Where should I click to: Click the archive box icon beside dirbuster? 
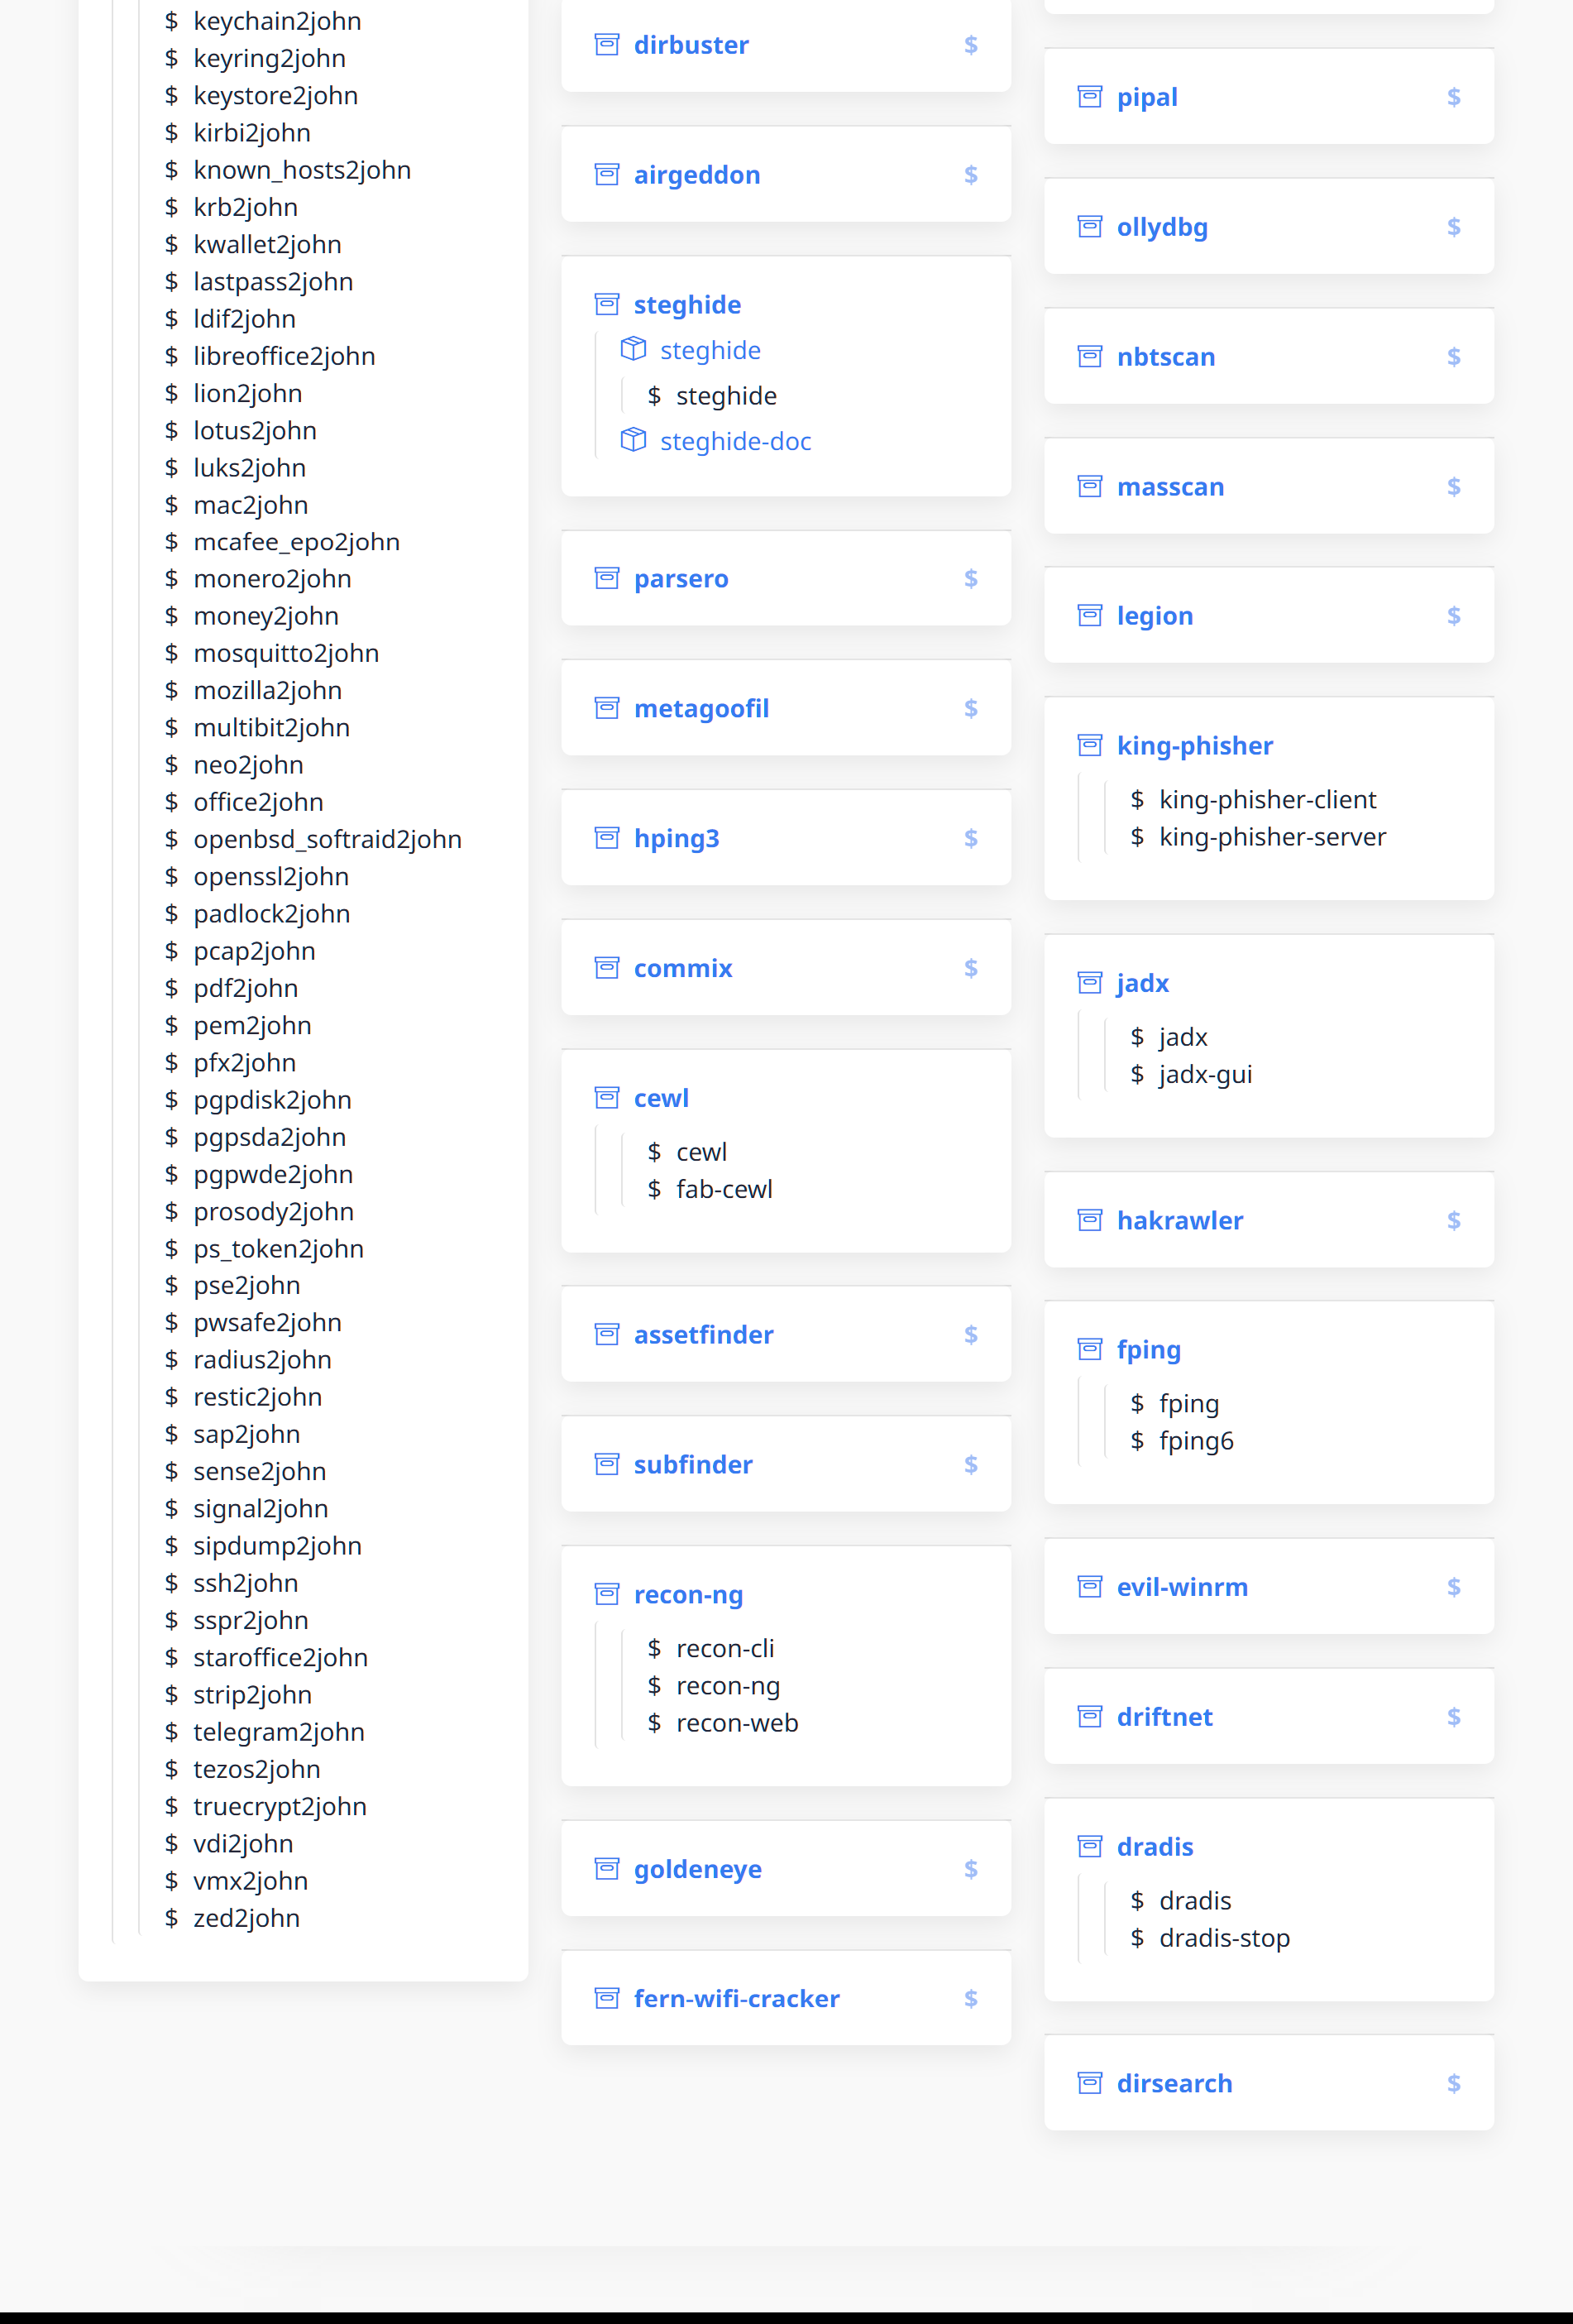[606, 45]
